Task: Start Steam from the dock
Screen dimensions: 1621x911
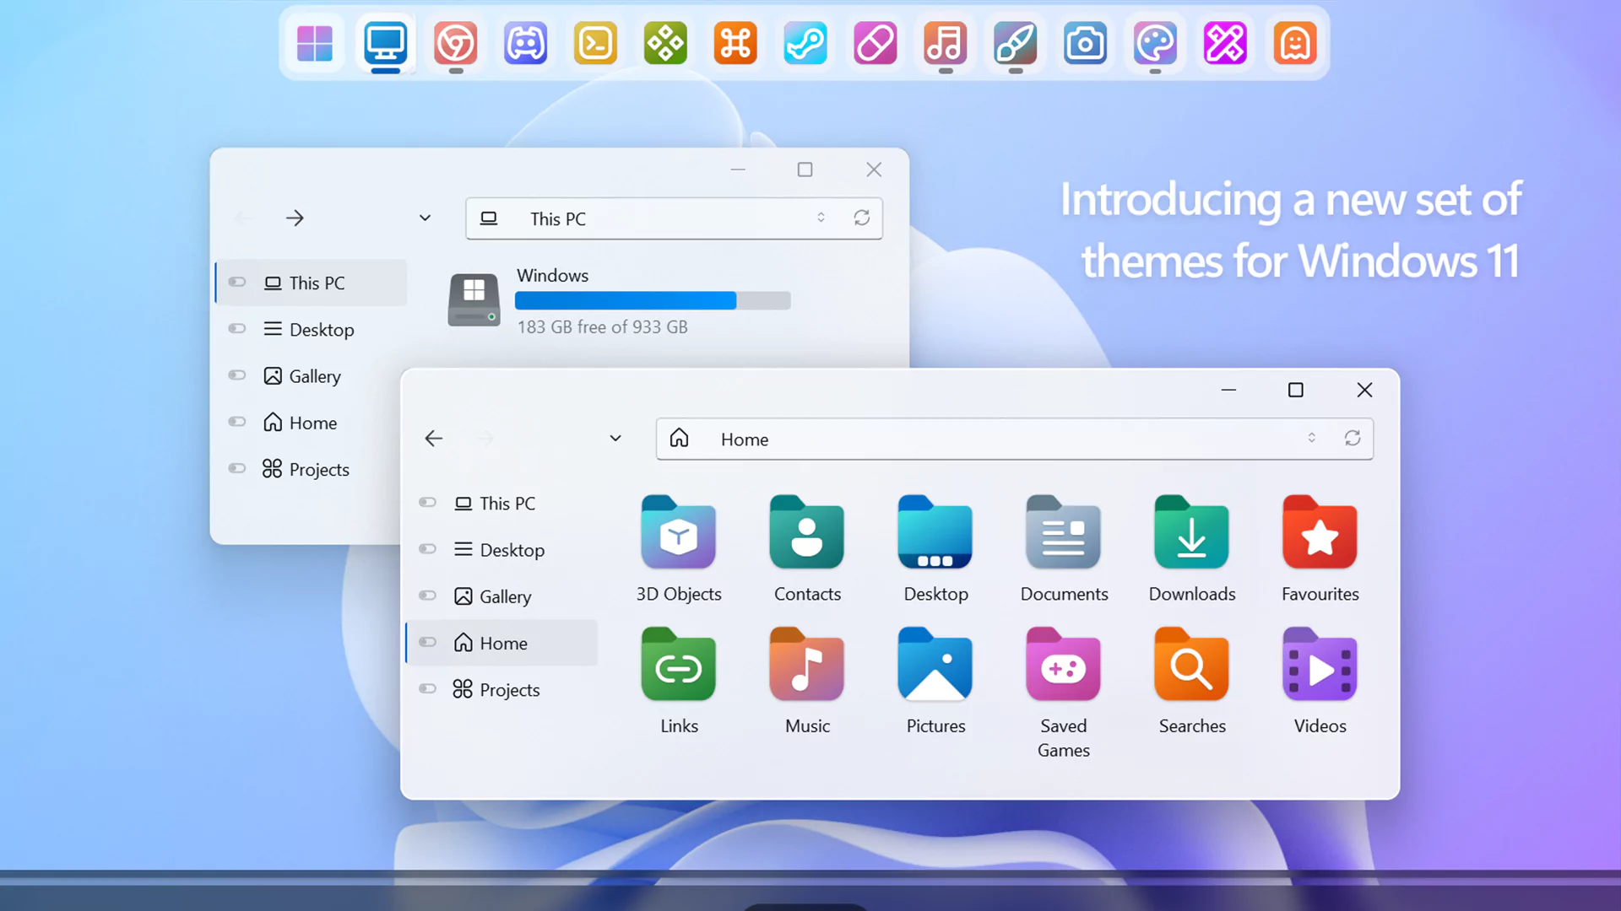Action: tap(805, 44)
